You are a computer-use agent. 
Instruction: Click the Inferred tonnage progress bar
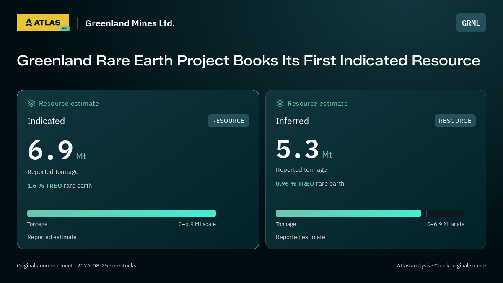click(x=370, y=213)
